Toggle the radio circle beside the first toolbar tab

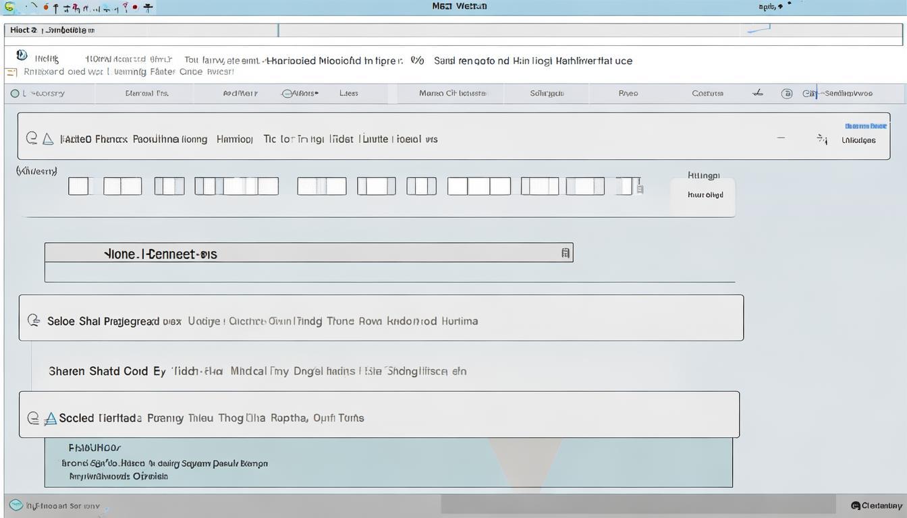click(x=15, y=94)
